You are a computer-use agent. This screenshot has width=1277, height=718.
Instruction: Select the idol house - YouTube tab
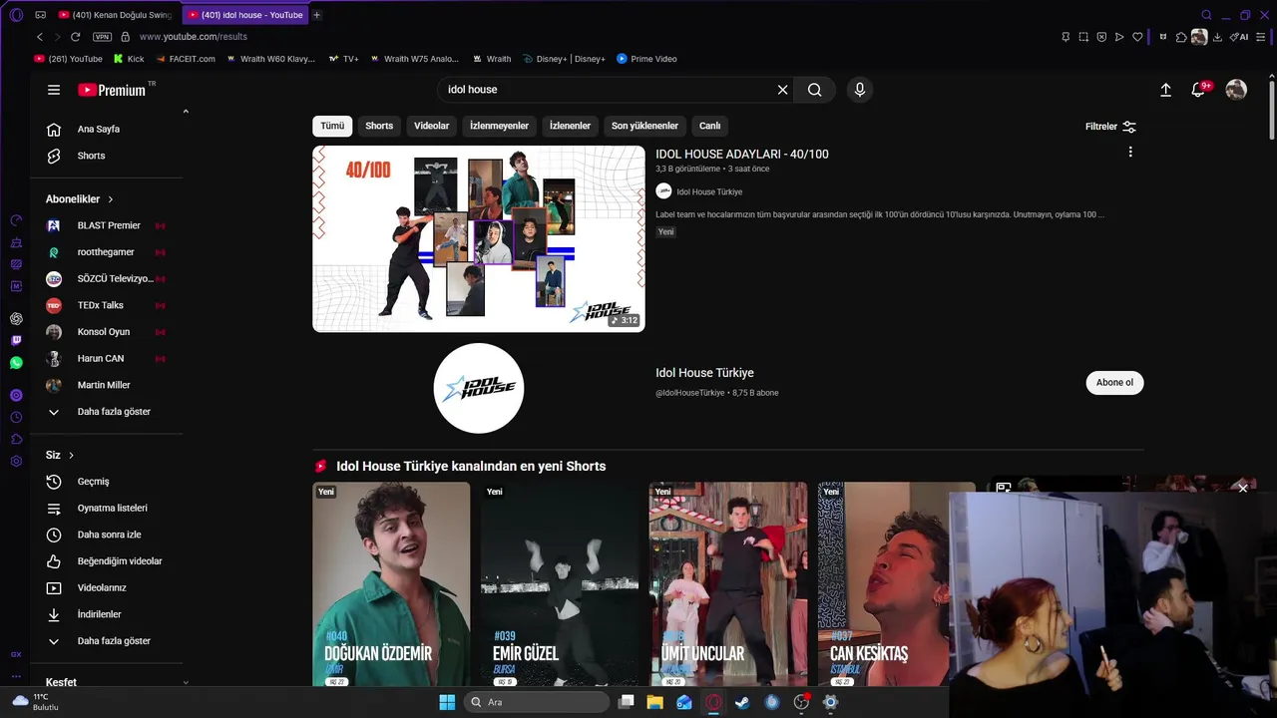(245, 15)
